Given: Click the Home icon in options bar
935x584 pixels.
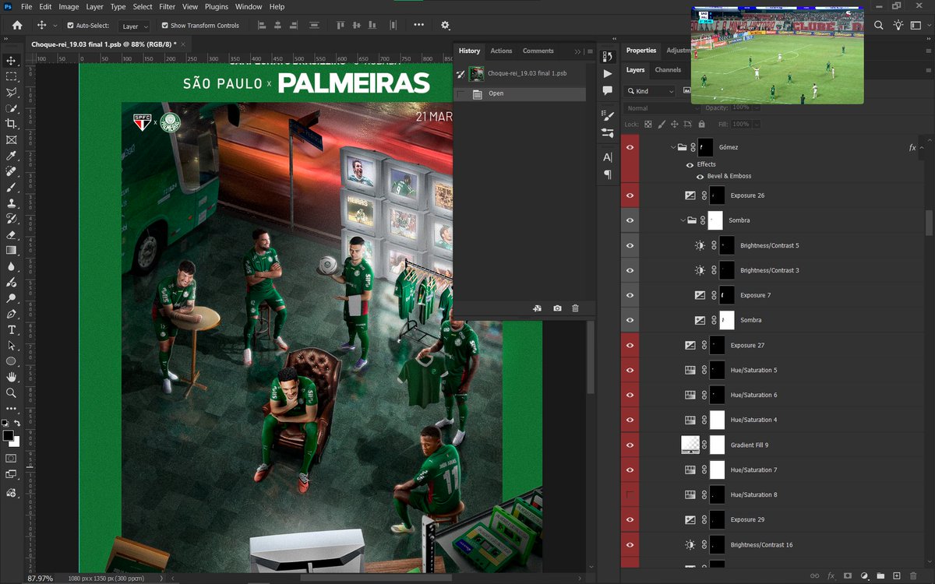Looking at the screenshot, I should [x=17, y=25].
